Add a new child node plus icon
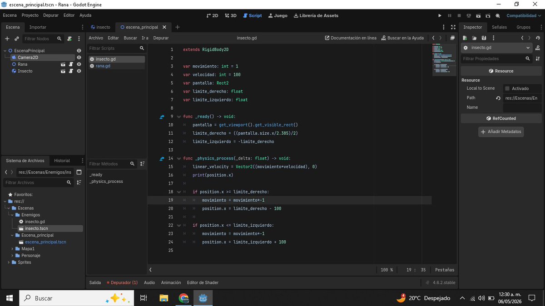 coord(7,39)
